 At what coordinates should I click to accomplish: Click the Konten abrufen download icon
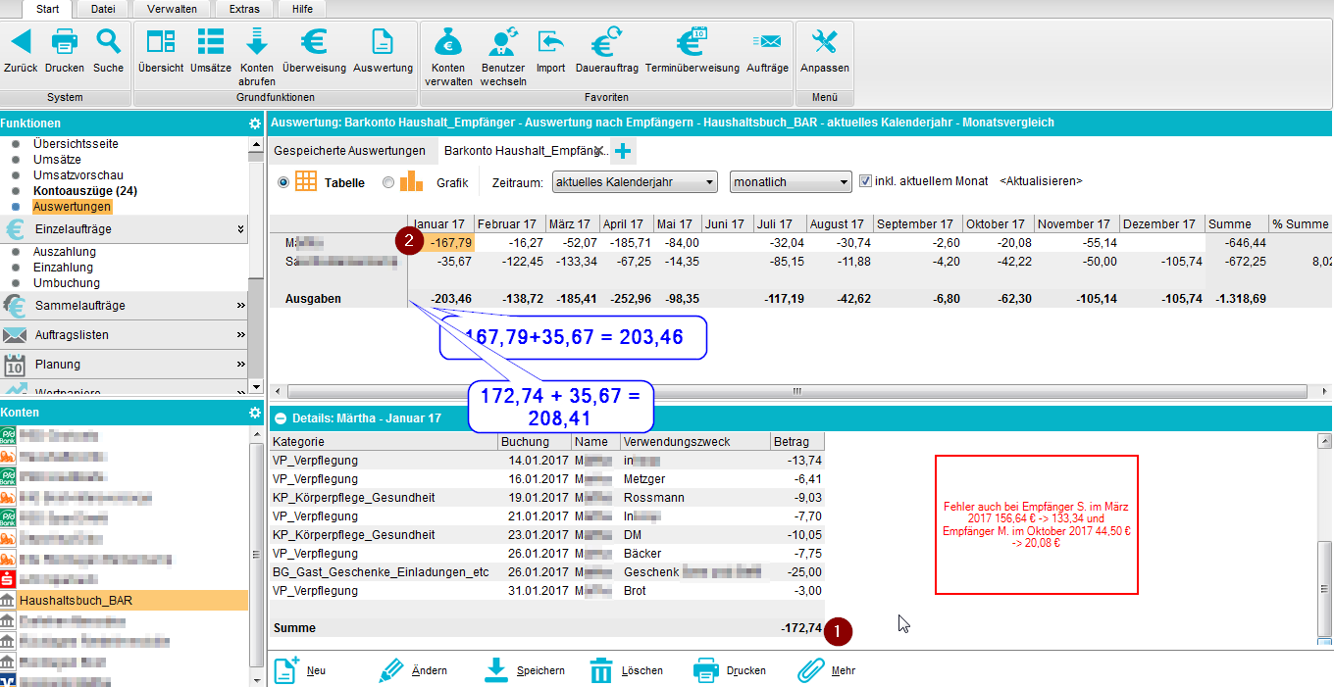pyautogui.click(x=257, y=42)
